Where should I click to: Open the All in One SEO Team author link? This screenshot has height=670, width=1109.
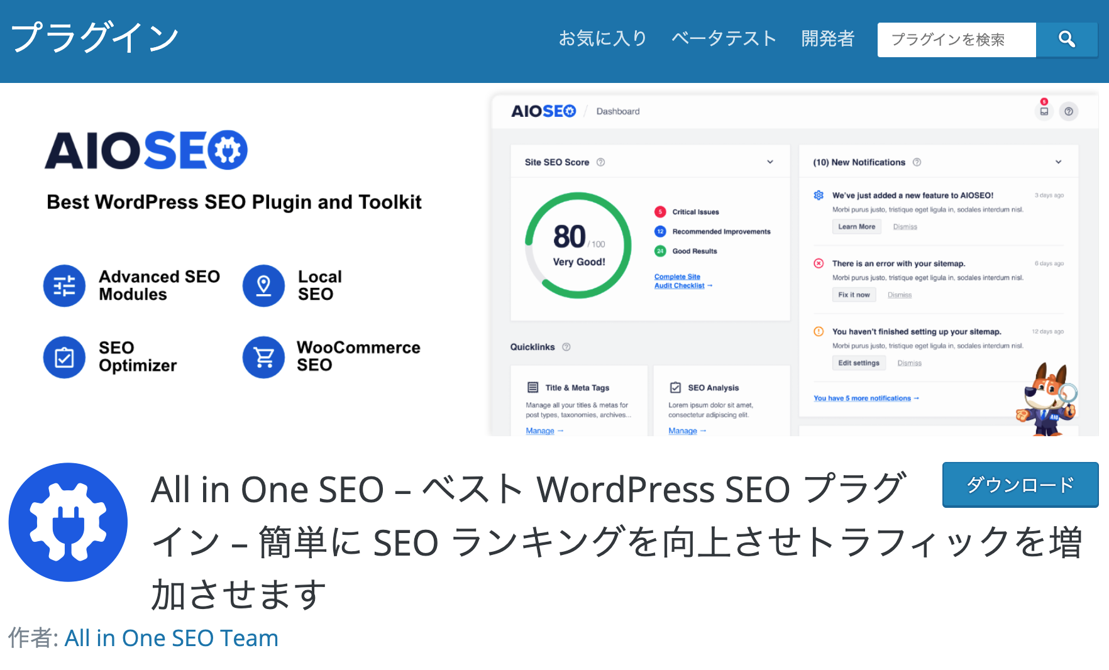(x=171, y=638)
